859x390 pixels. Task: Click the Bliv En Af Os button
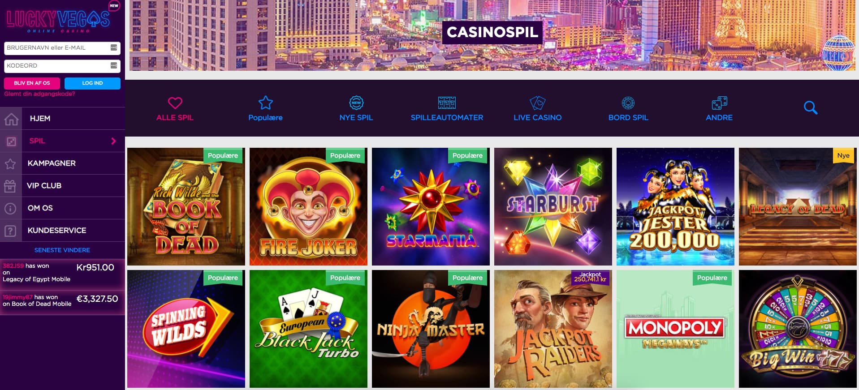32,83
